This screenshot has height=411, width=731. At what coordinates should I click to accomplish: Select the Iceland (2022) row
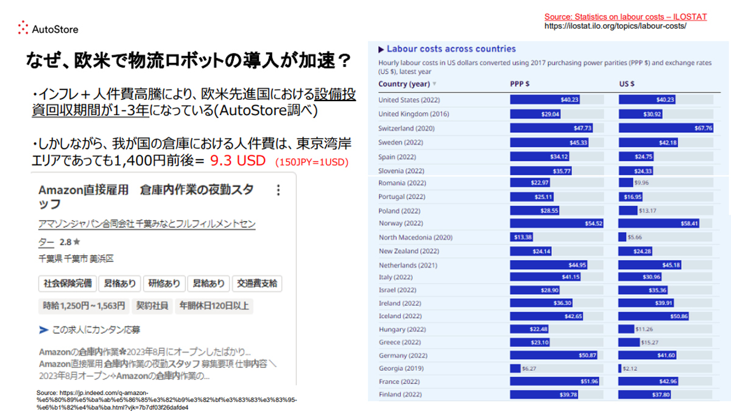(549, 316)
